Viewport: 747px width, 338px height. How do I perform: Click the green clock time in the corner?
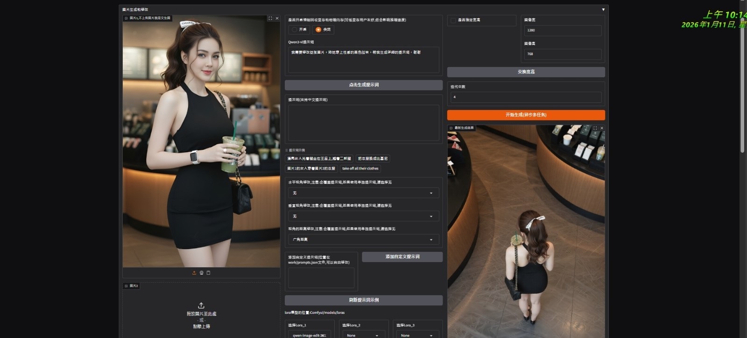click(725, 15)
